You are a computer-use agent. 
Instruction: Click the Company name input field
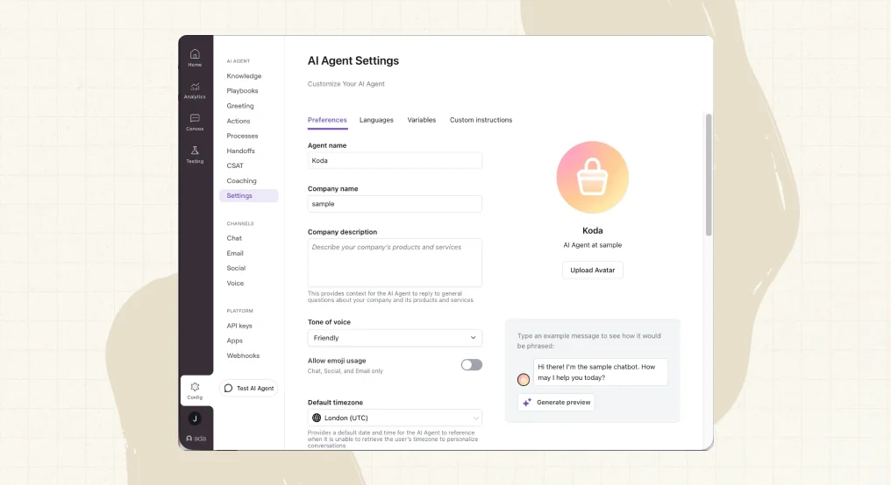pyautogui.click(x=395, y=204)
